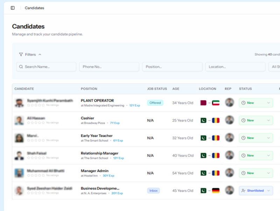This screenshot has height=211, width=280.
Task: Click the star rating in Plant Operator row
Action: point(36,105)
